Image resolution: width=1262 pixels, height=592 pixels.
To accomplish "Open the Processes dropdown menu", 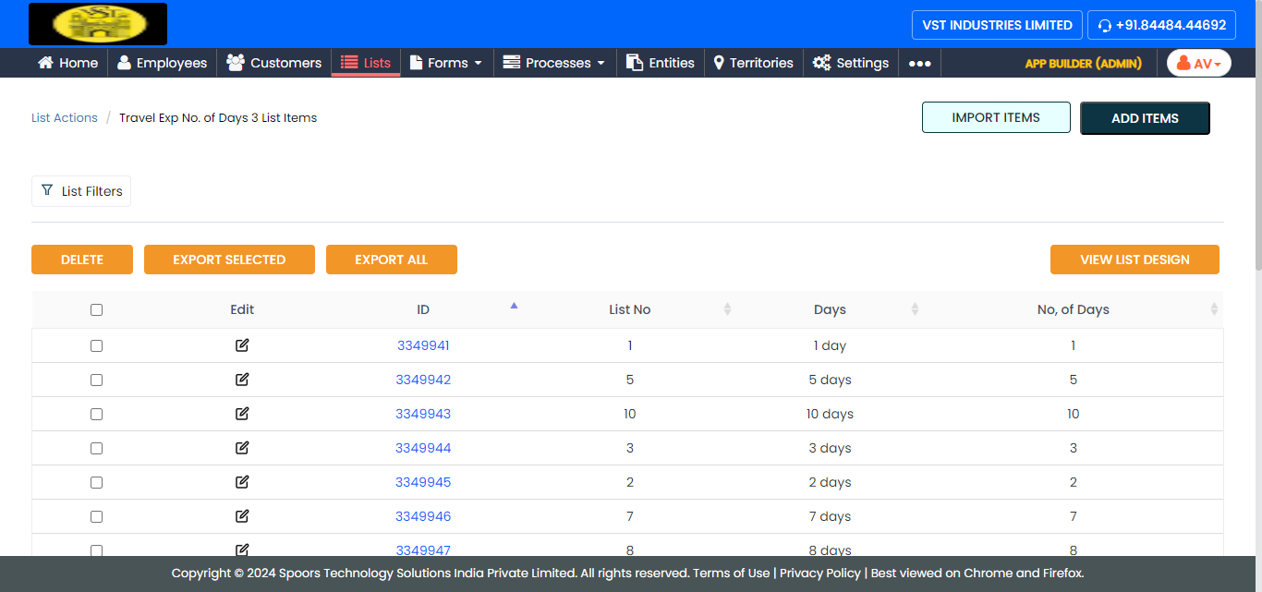I will tap(554, 63).
